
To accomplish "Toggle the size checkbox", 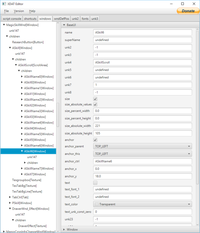I will click(x=95, y=99).
